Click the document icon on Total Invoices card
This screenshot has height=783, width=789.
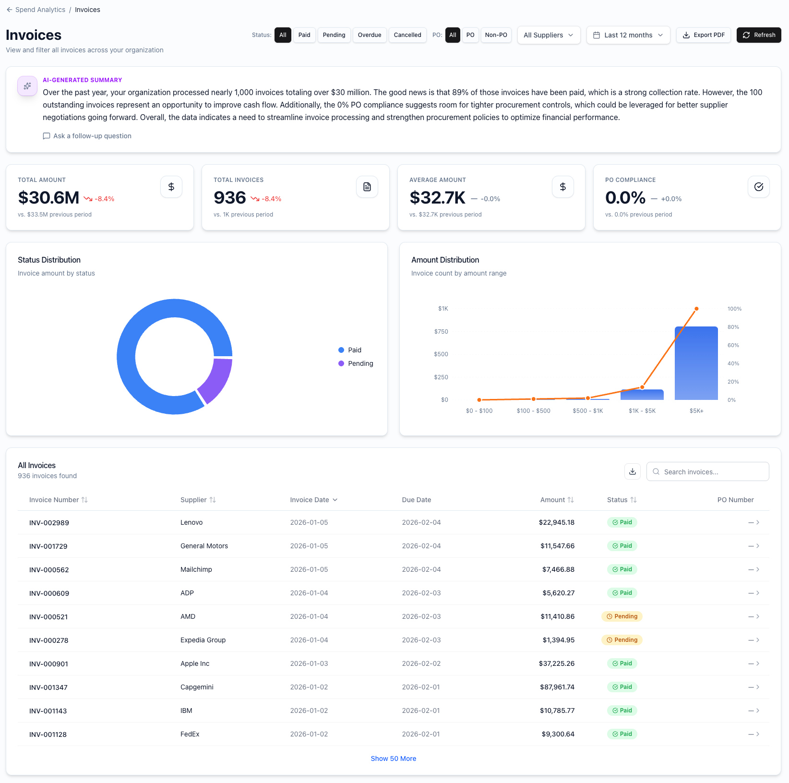tap(367, 187)
